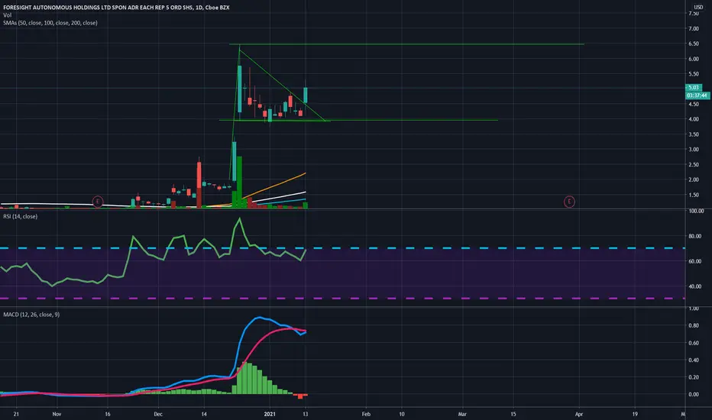Click the current price label 5.03
Viewport: 712px width, 420px height.
tap(694, 87)
